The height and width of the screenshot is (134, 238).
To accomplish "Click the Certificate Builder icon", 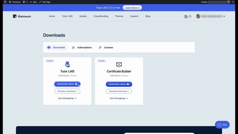I will tap(119, 64).
